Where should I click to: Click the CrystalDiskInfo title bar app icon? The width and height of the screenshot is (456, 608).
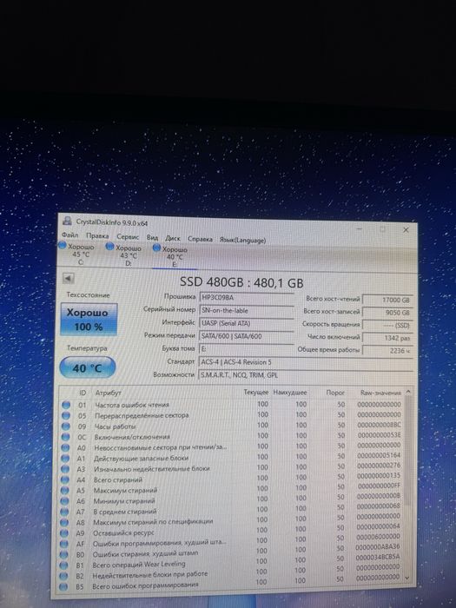point(68,221)
